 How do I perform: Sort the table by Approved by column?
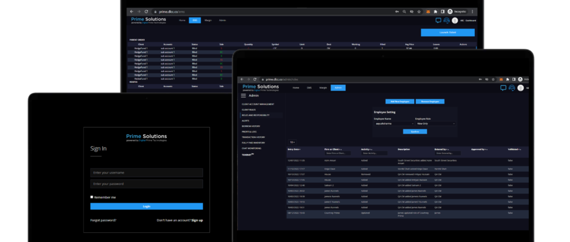[x=479, y=149]
